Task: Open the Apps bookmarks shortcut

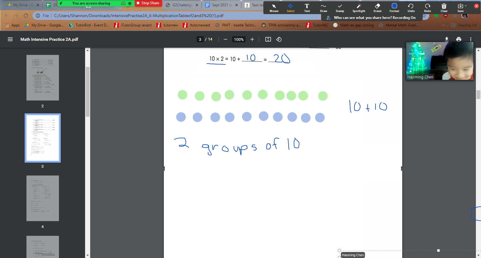Action: (x=12, y=25)
